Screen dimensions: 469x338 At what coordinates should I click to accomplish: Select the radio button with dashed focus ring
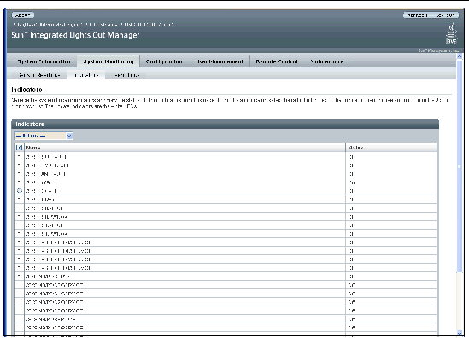coord(20,190)
